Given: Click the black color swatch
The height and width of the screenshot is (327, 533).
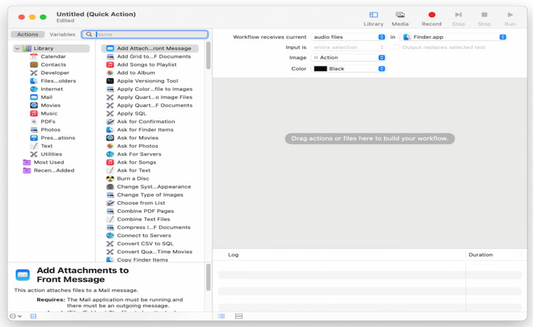Looking at the screenshot, I should [320, 69].
